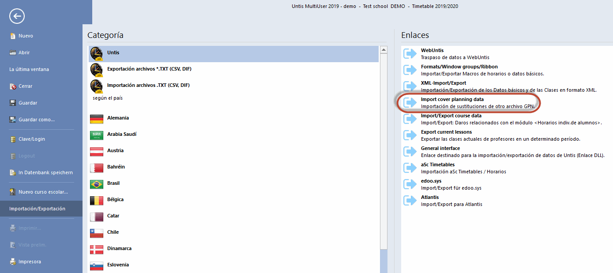Screen dimensions: 613x273
Task: Click the back arrow circle icon
Action: tap(17, 17)
